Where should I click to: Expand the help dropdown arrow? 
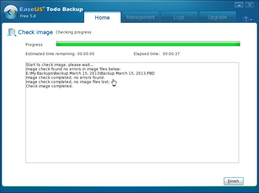(x=251, y=20)
